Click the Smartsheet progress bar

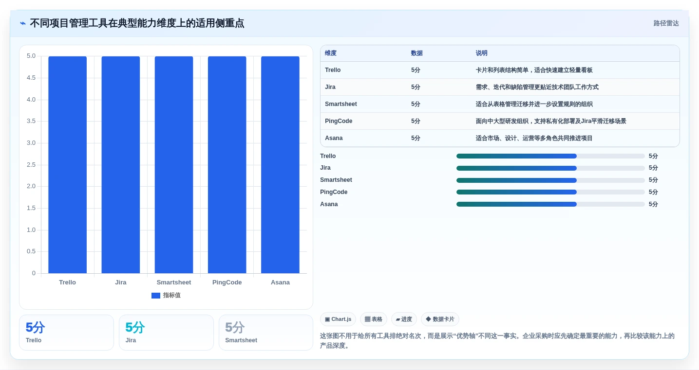tap(550, 180)
